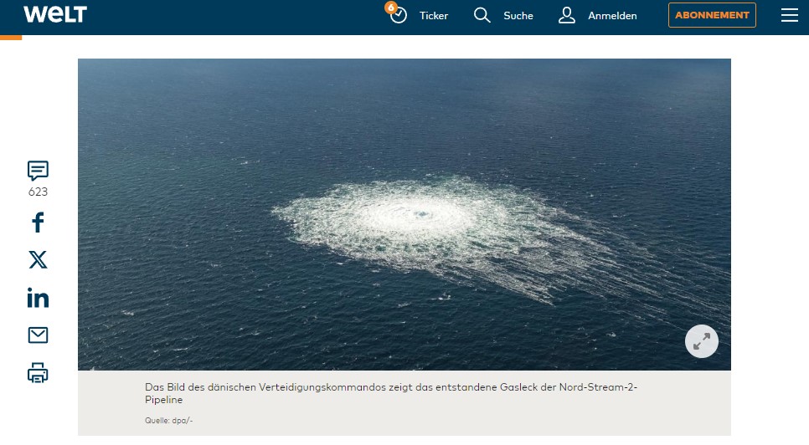Image resolution: width=809 pixels, height=445 pixels.
Task: Expand the hamburger main menu
Action: (789, 16)
